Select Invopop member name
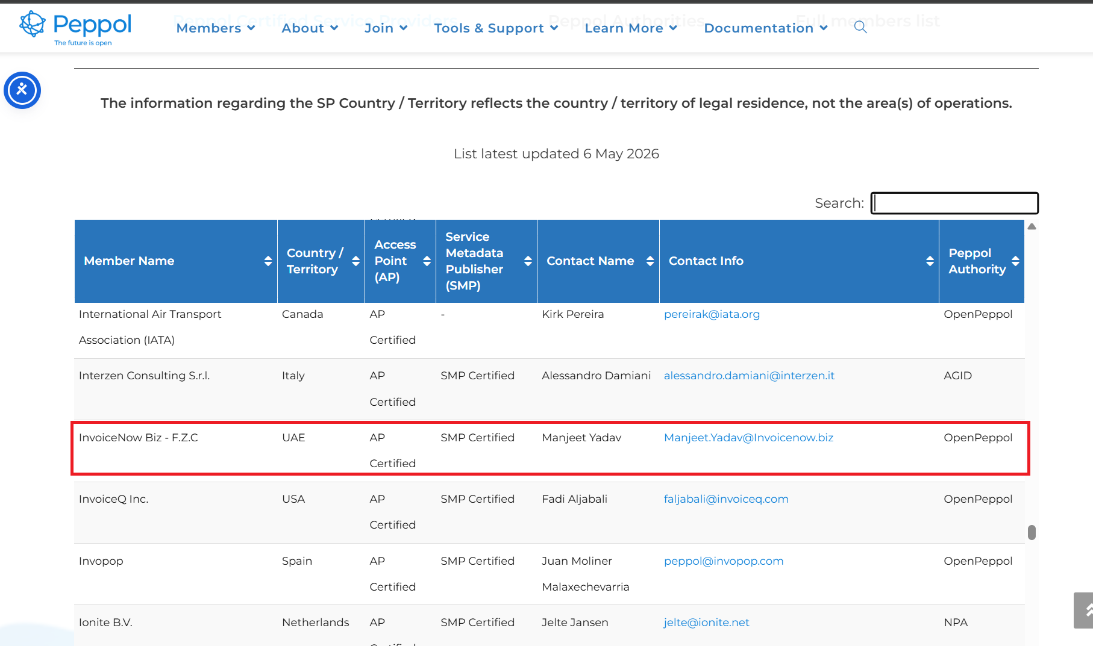The width and height of the screenshot is (1093, 646). [x=101, y=561]
